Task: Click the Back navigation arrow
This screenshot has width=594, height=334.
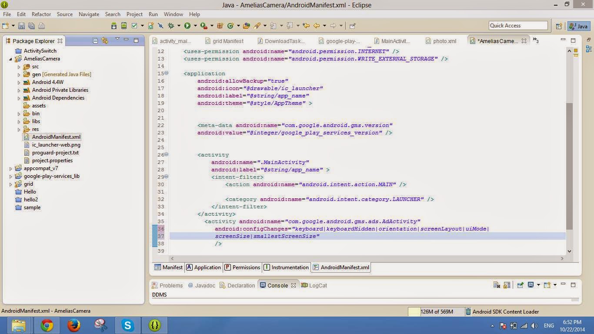Action: pyautogui.click(x=317, y=26)
